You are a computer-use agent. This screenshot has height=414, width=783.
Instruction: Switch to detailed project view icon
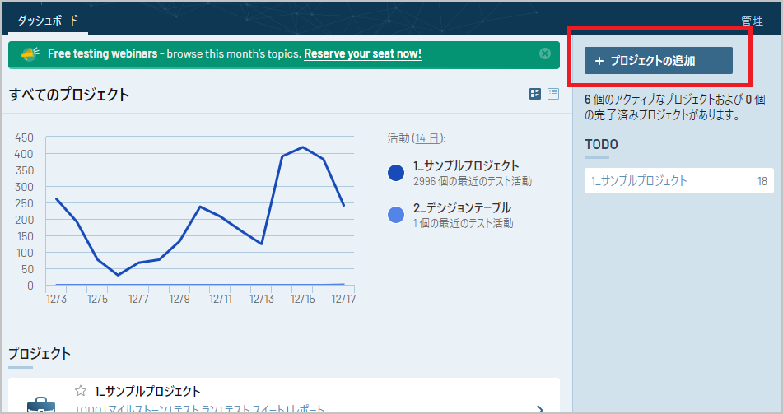click(x=535, y=94)
